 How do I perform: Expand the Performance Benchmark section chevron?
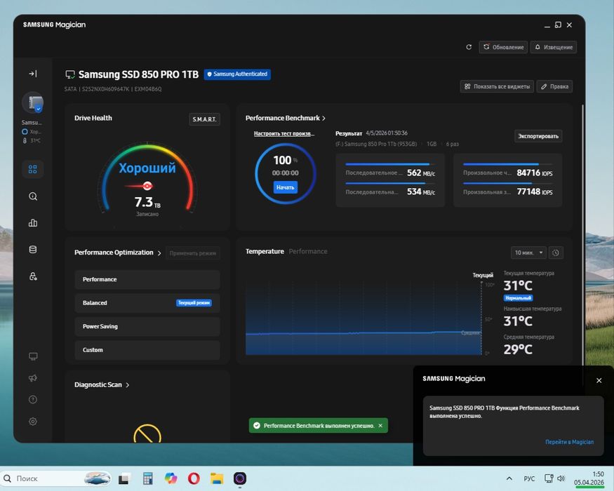point(323,119)
